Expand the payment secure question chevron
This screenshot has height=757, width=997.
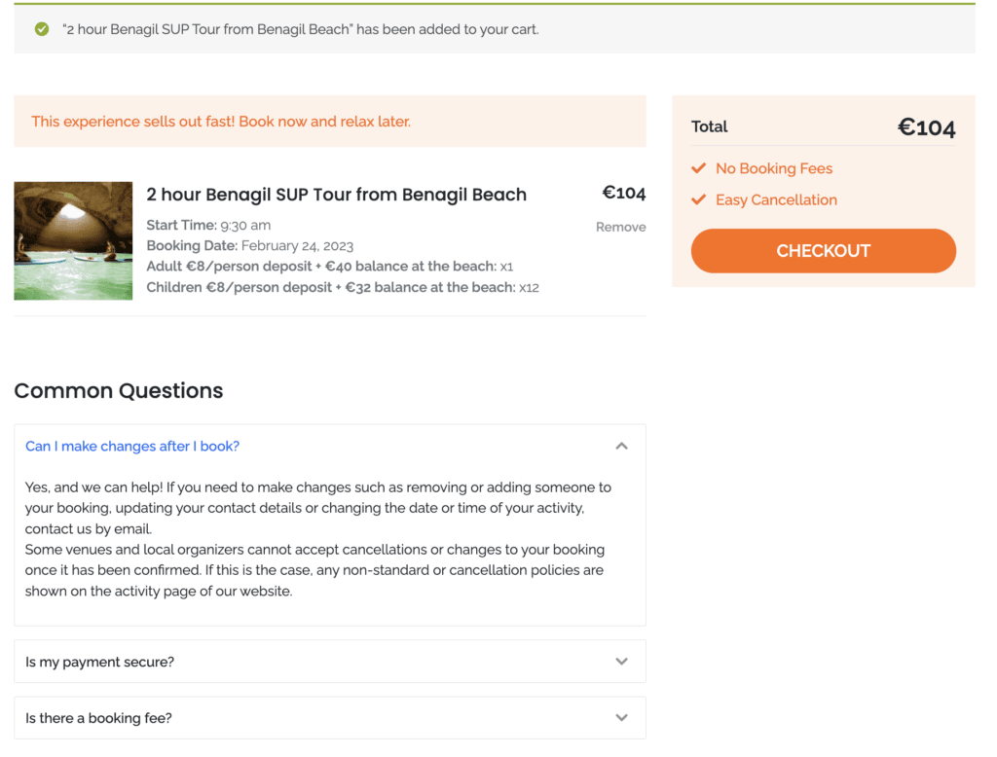pyautogui.click(x=622, y=662)
